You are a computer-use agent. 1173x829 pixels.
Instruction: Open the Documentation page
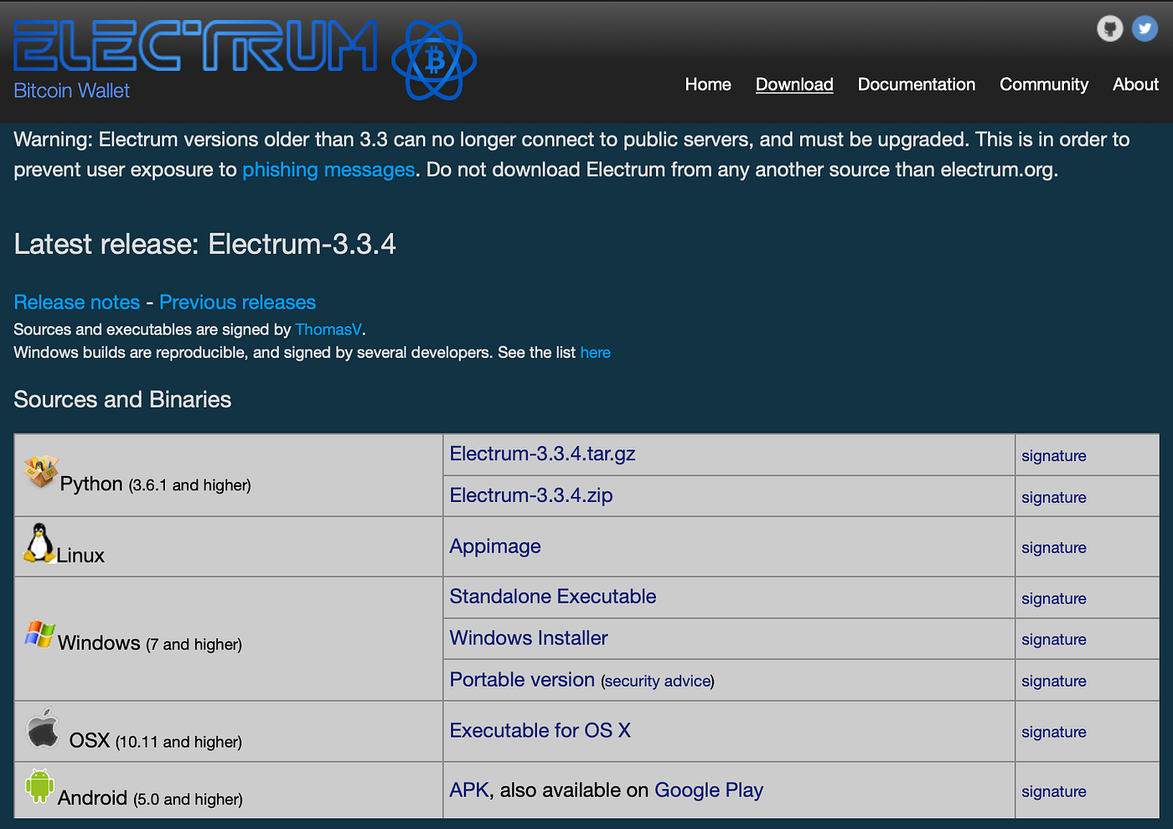(x=917, y=85)
